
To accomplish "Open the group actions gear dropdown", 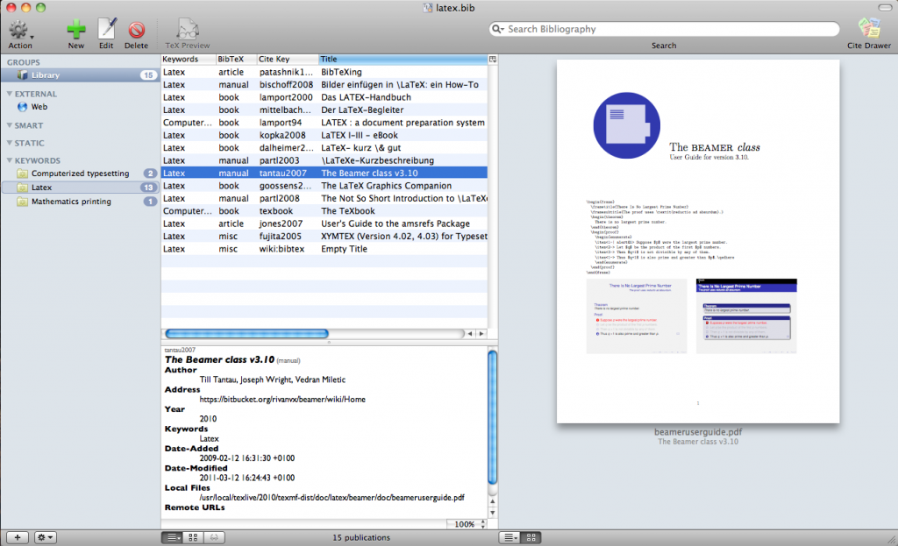I will 45,536.
